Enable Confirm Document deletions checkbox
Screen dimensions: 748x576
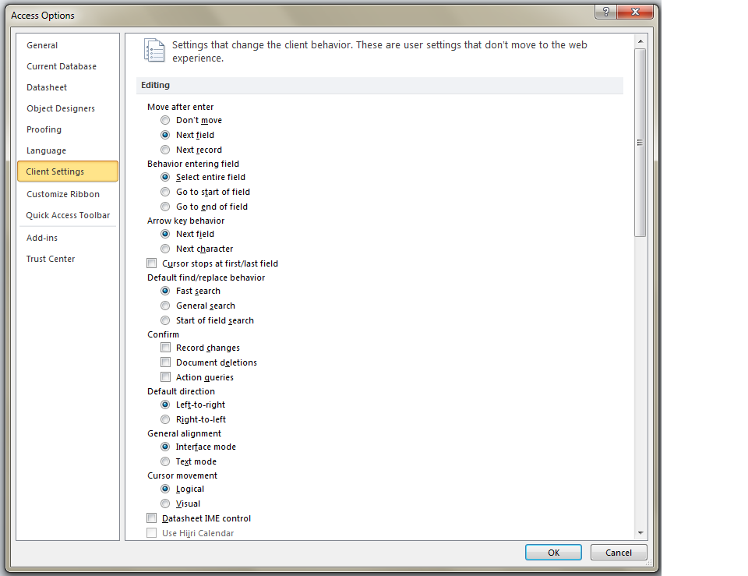[165, 362]
